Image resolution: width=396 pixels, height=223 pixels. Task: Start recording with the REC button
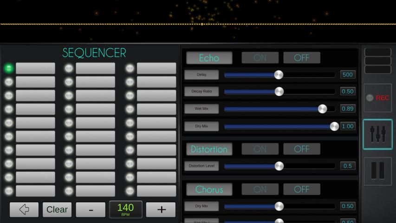pos(377,98)
